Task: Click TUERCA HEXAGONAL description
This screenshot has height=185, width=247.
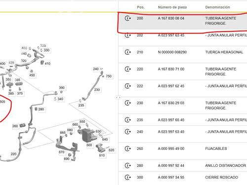Action: [224, 52]
